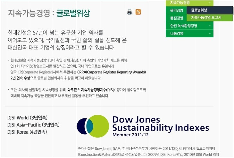
Task: Click the DJSI Korea (4년연속) text
Action: pyautogui.click(x=27, y=132)
